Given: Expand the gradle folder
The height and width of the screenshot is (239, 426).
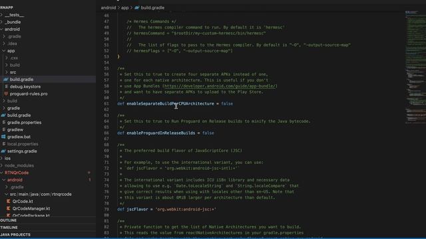Looking at the screenshot, I should [4, 108].
